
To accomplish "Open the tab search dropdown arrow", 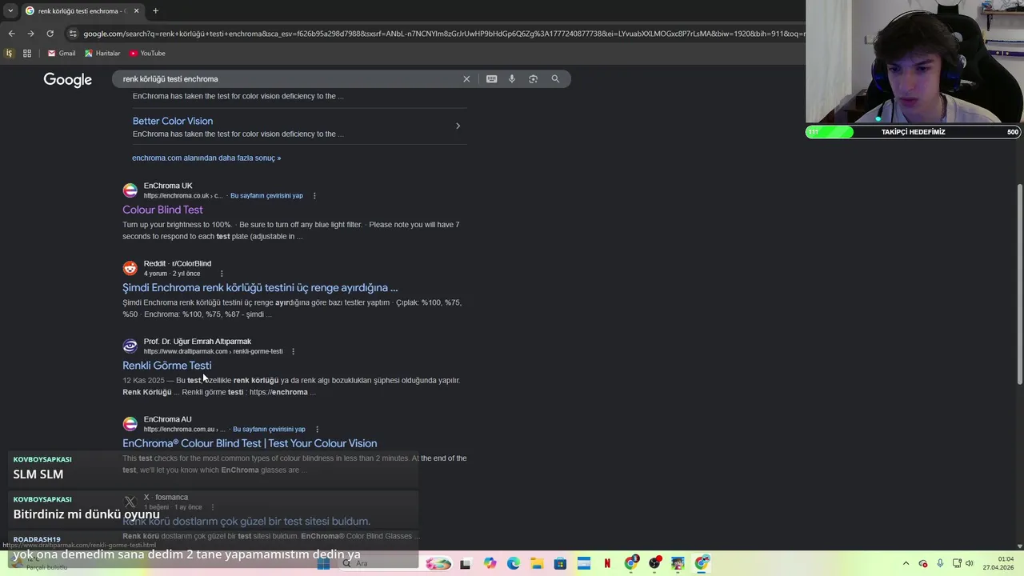I will (x=10, y=10).
